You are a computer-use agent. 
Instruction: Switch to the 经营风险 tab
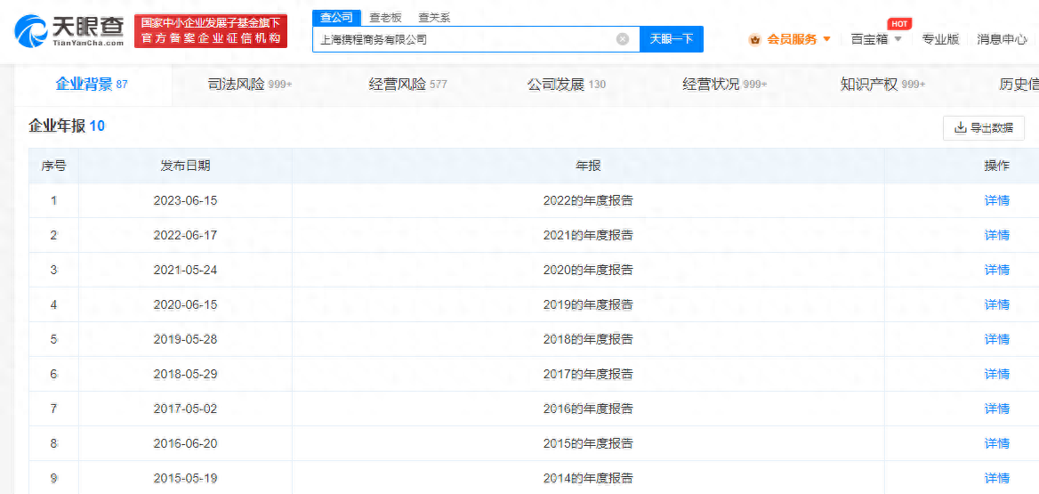pyautogui.click(x=407, y=85)
